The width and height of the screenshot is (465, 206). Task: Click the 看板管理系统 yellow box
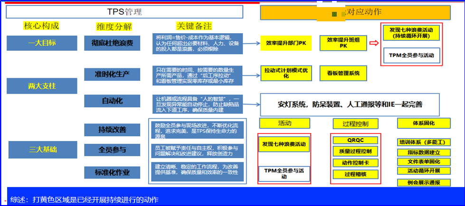pyautogui.click(x=343, y=73)
